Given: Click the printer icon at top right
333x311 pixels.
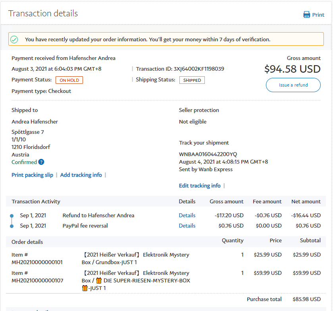Looking at the screenshot, I should tap(306, 15).
